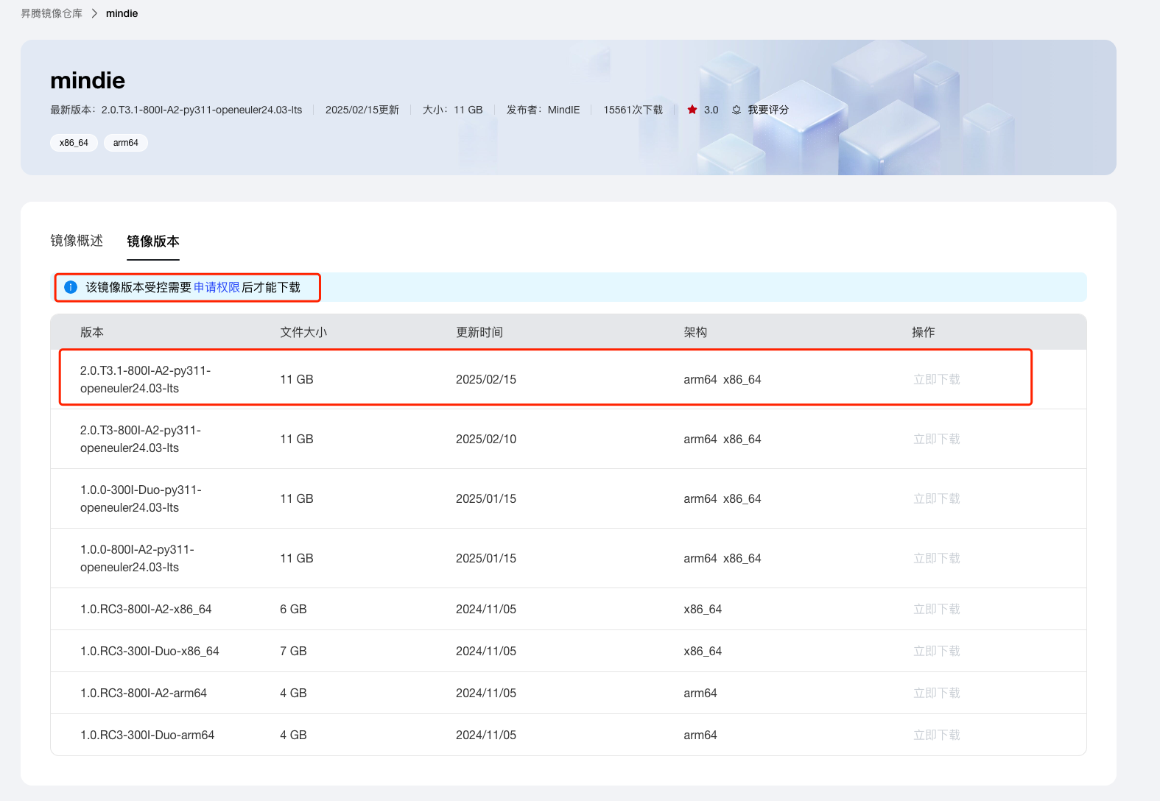
Task: Click the 我要评分 smiley icon
Action: tap(737, 110)
